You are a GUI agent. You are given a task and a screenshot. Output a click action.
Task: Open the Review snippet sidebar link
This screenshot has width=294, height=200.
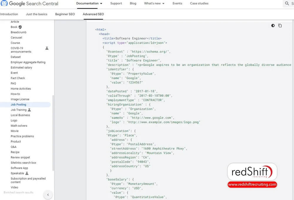point(20,157)
